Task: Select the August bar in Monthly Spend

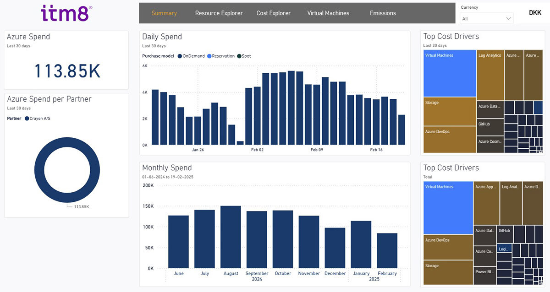Action: pyautogui.click(x=231, y=237)
